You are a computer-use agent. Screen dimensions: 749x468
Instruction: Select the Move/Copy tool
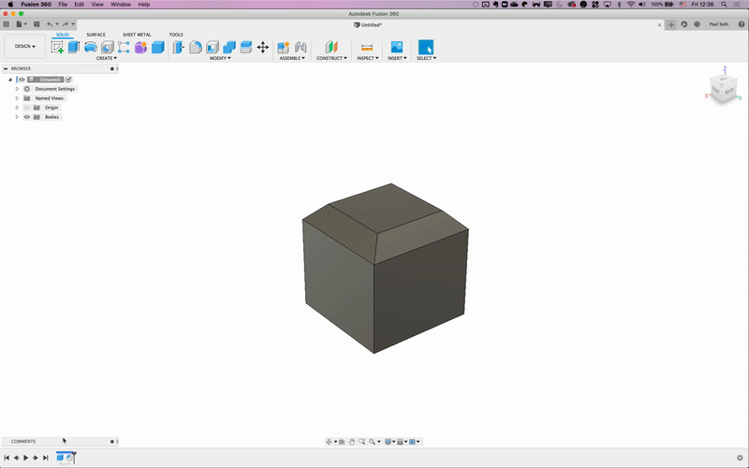click(x=263, y=47)
